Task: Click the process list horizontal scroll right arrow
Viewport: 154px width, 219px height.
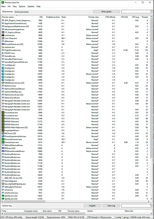Action: coord(149,201)
